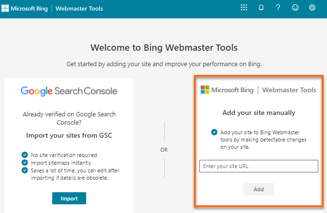
Task: Click checkmark beside Import sitemaps instantly
Action: [25, 162]
